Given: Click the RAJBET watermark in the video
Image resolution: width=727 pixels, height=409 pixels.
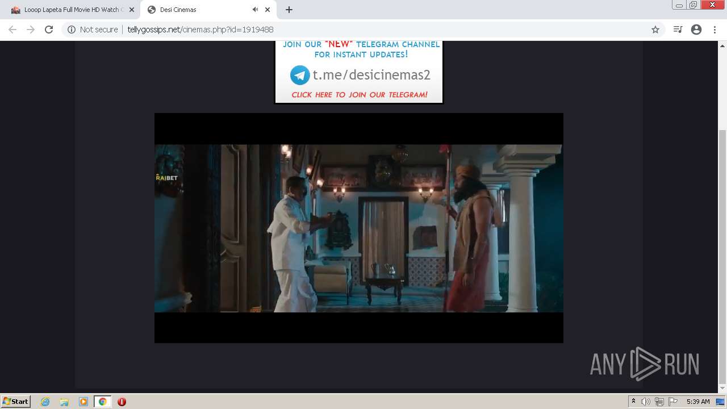Looking at the screenshot, I should [167, 178].
